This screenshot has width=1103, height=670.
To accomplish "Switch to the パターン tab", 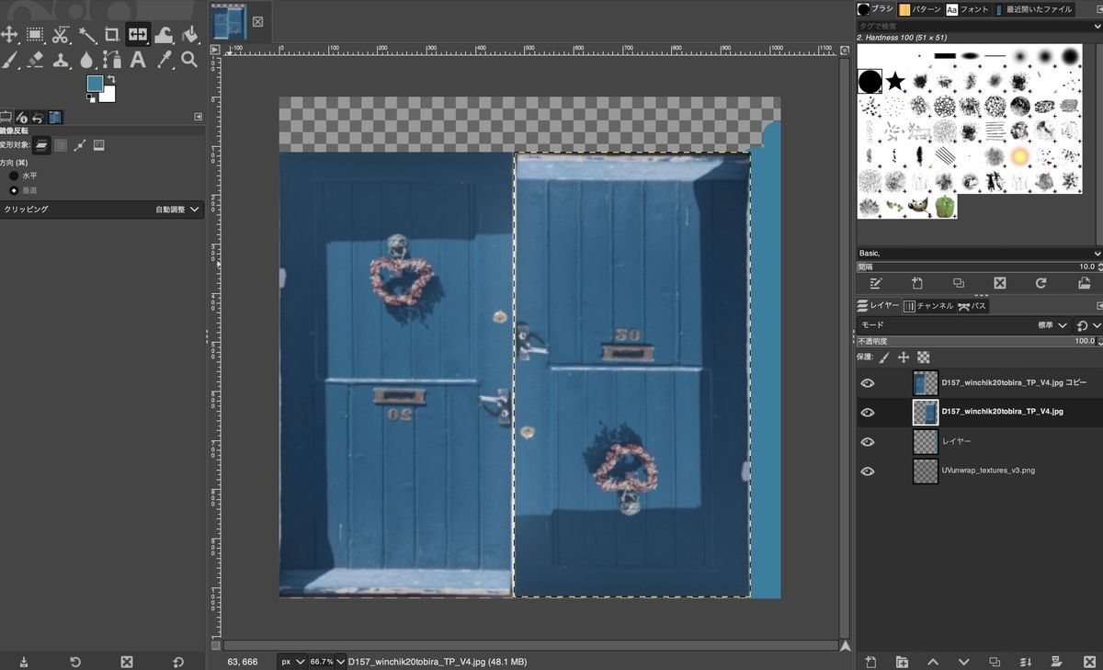I will [x=920, y=9].
